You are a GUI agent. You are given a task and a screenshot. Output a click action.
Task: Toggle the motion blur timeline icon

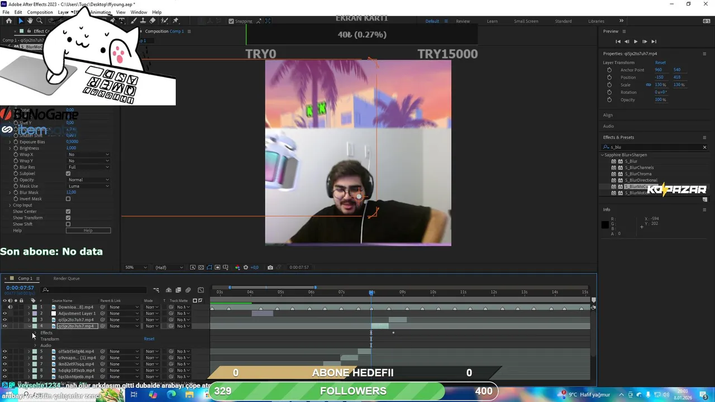tap(188, 290)
